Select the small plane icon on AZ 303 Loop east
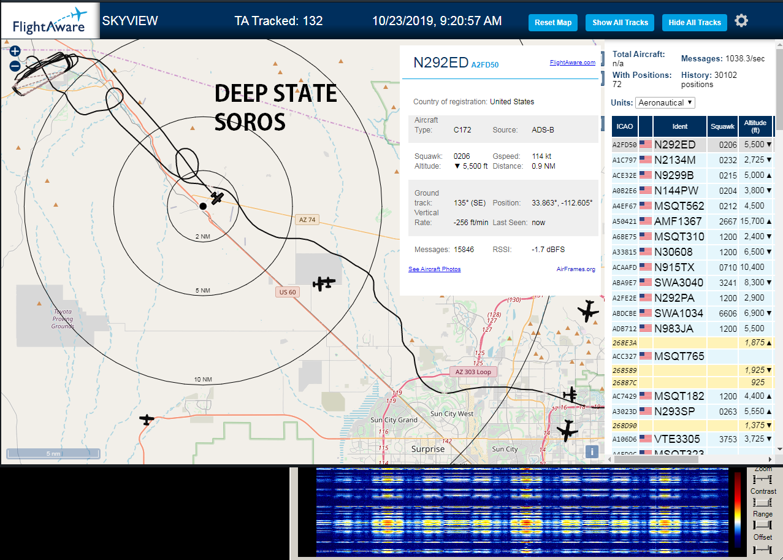The width and height of the screenshot is (783, 560). (571, 394)
